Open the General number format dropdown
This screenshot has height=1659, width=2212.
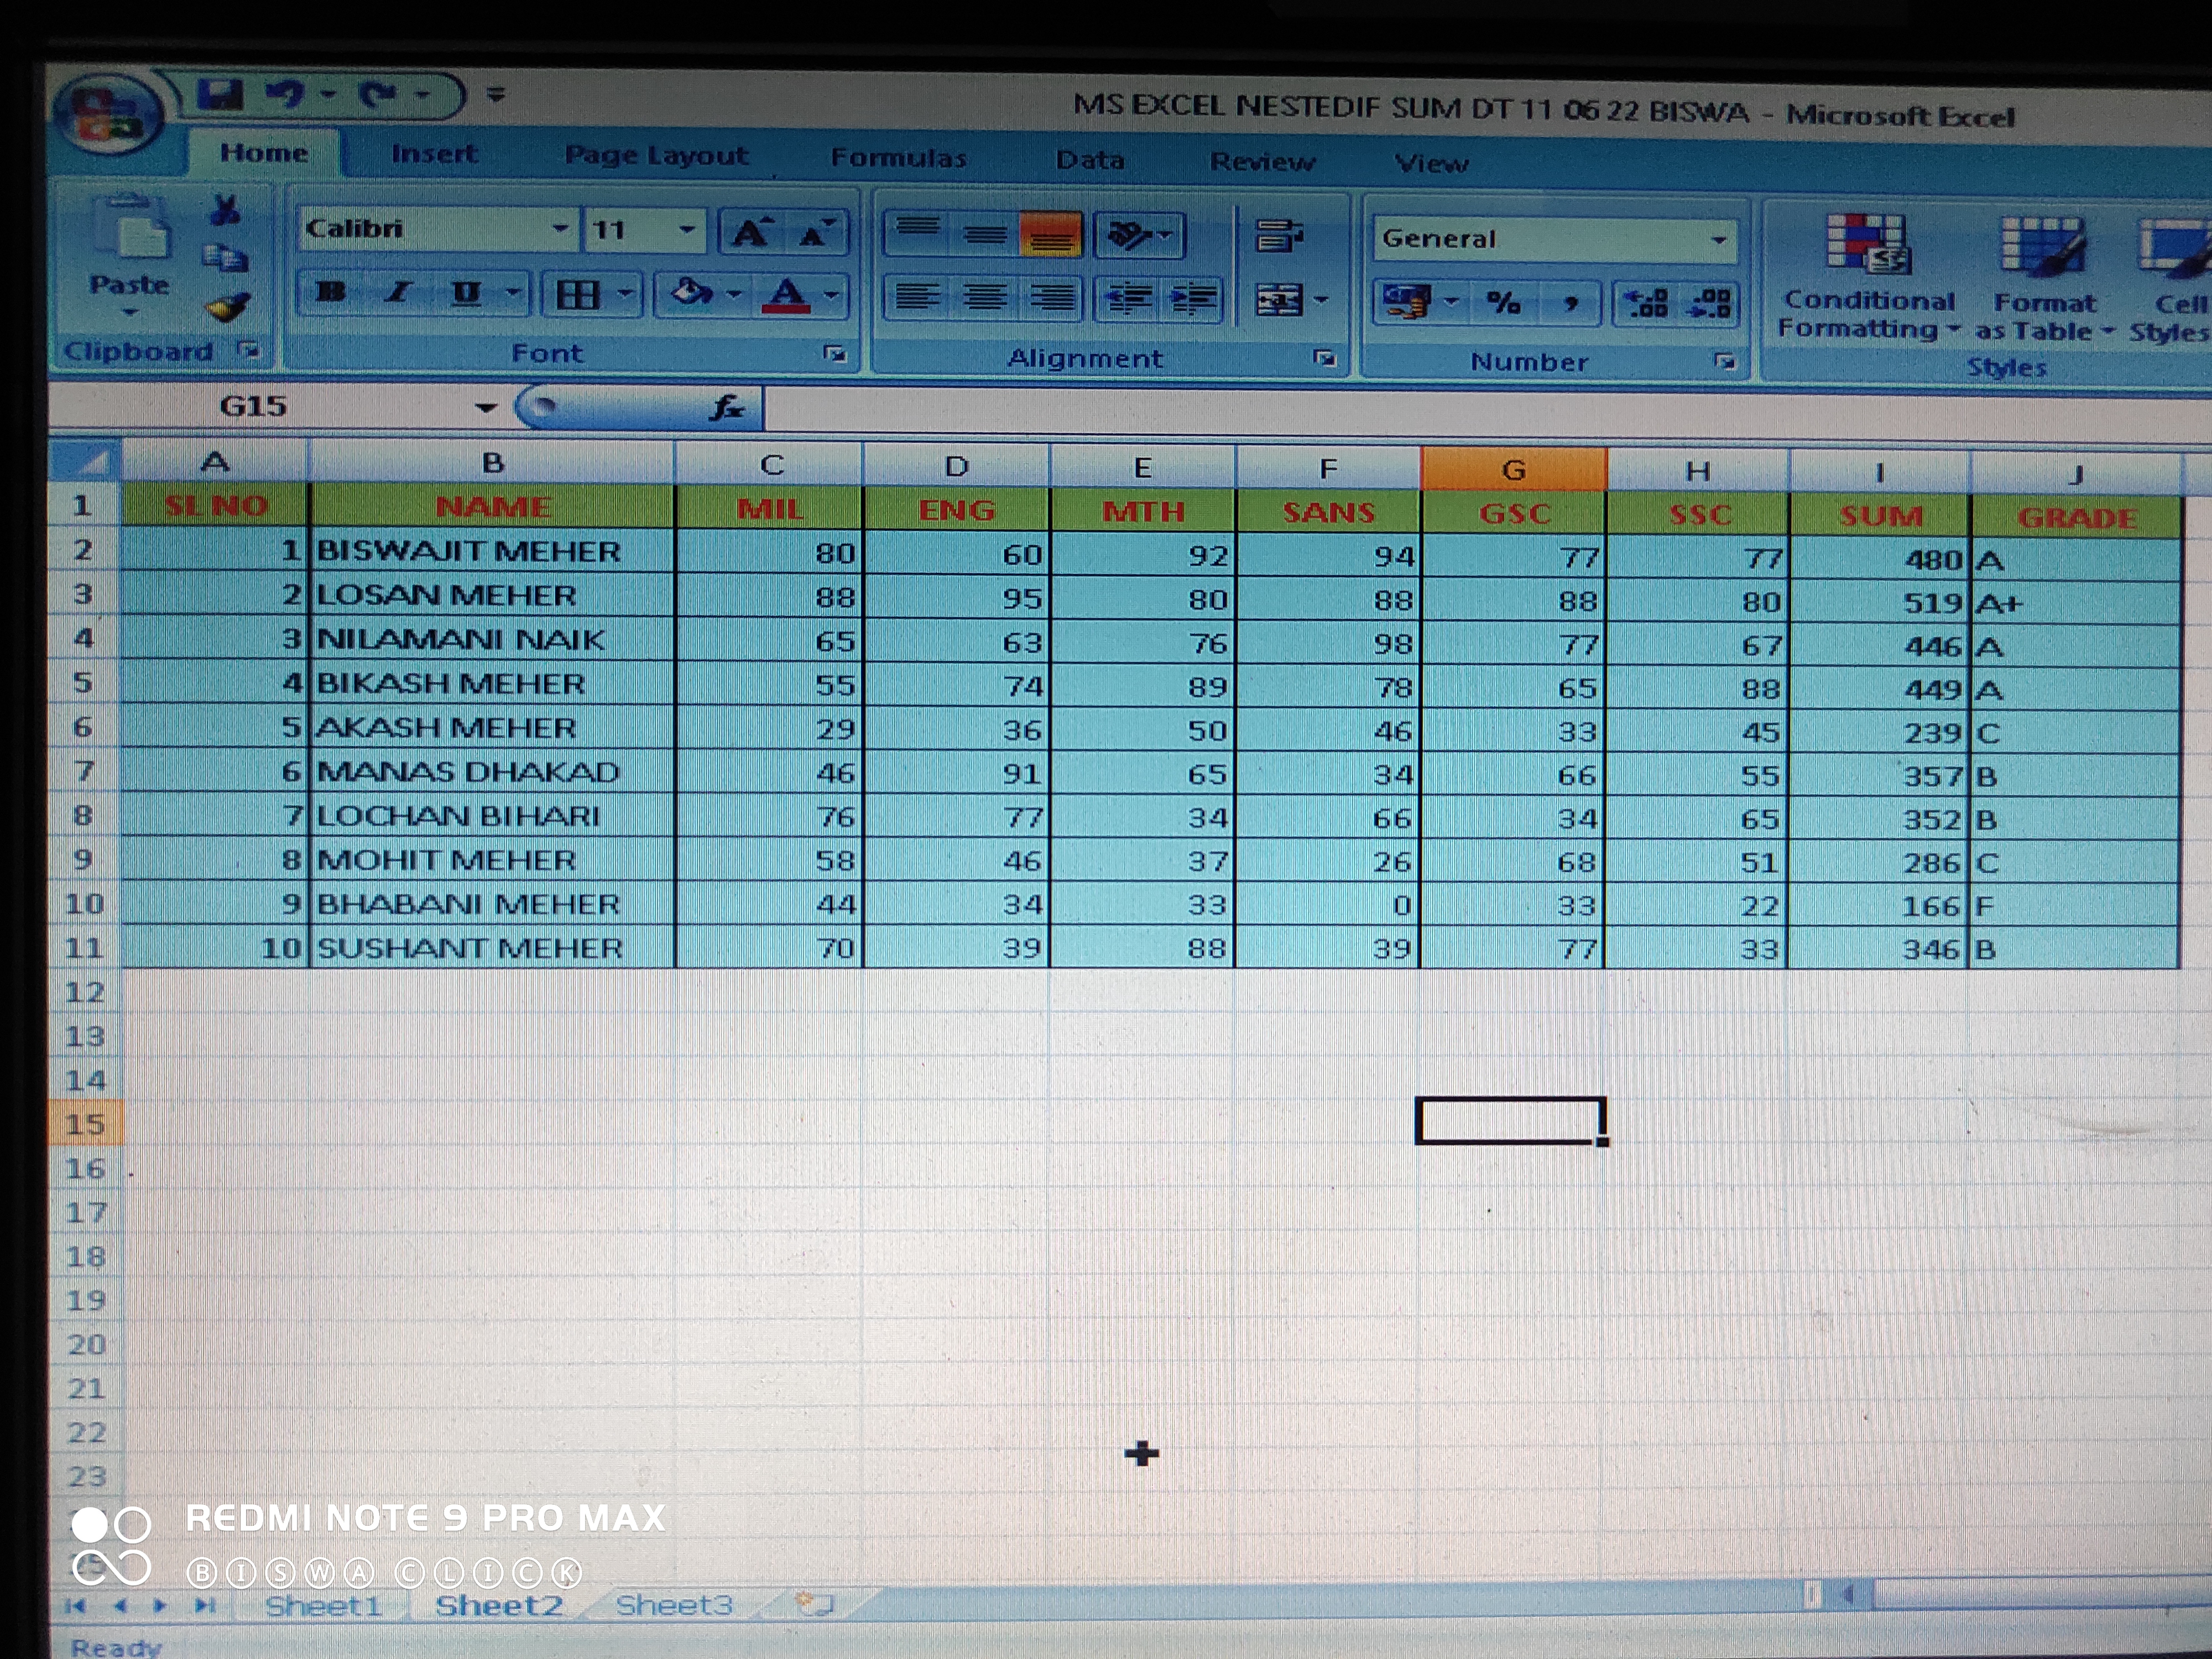[1718, 240]
